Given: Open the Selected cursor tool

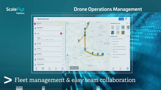Looking at the screenshot, I should coord(120,69).
